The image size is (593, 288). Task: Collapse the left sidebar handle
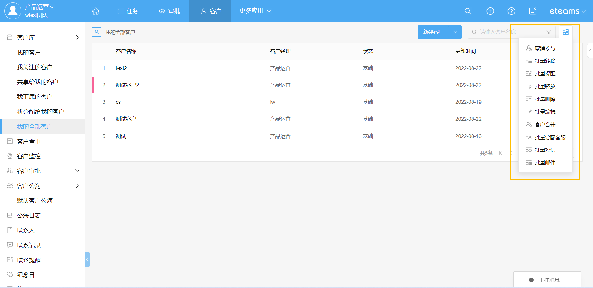tap(87, 259)
